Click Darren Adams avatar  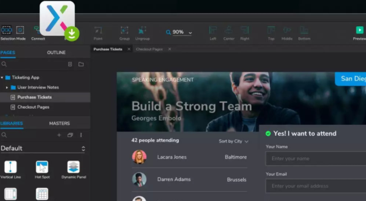pyautogui.click(x=139, y=180)
